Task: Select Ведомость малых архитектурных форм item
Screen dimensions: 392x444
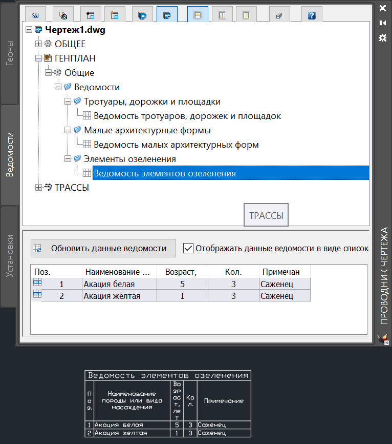Action: click(x=176, y=145)
